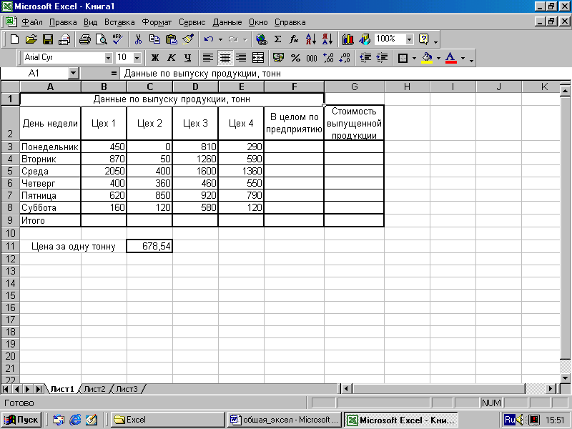Sort ascending A to Z
This screenshot has height=429, width=572.
pyautogui.click(x=311, y=39)
